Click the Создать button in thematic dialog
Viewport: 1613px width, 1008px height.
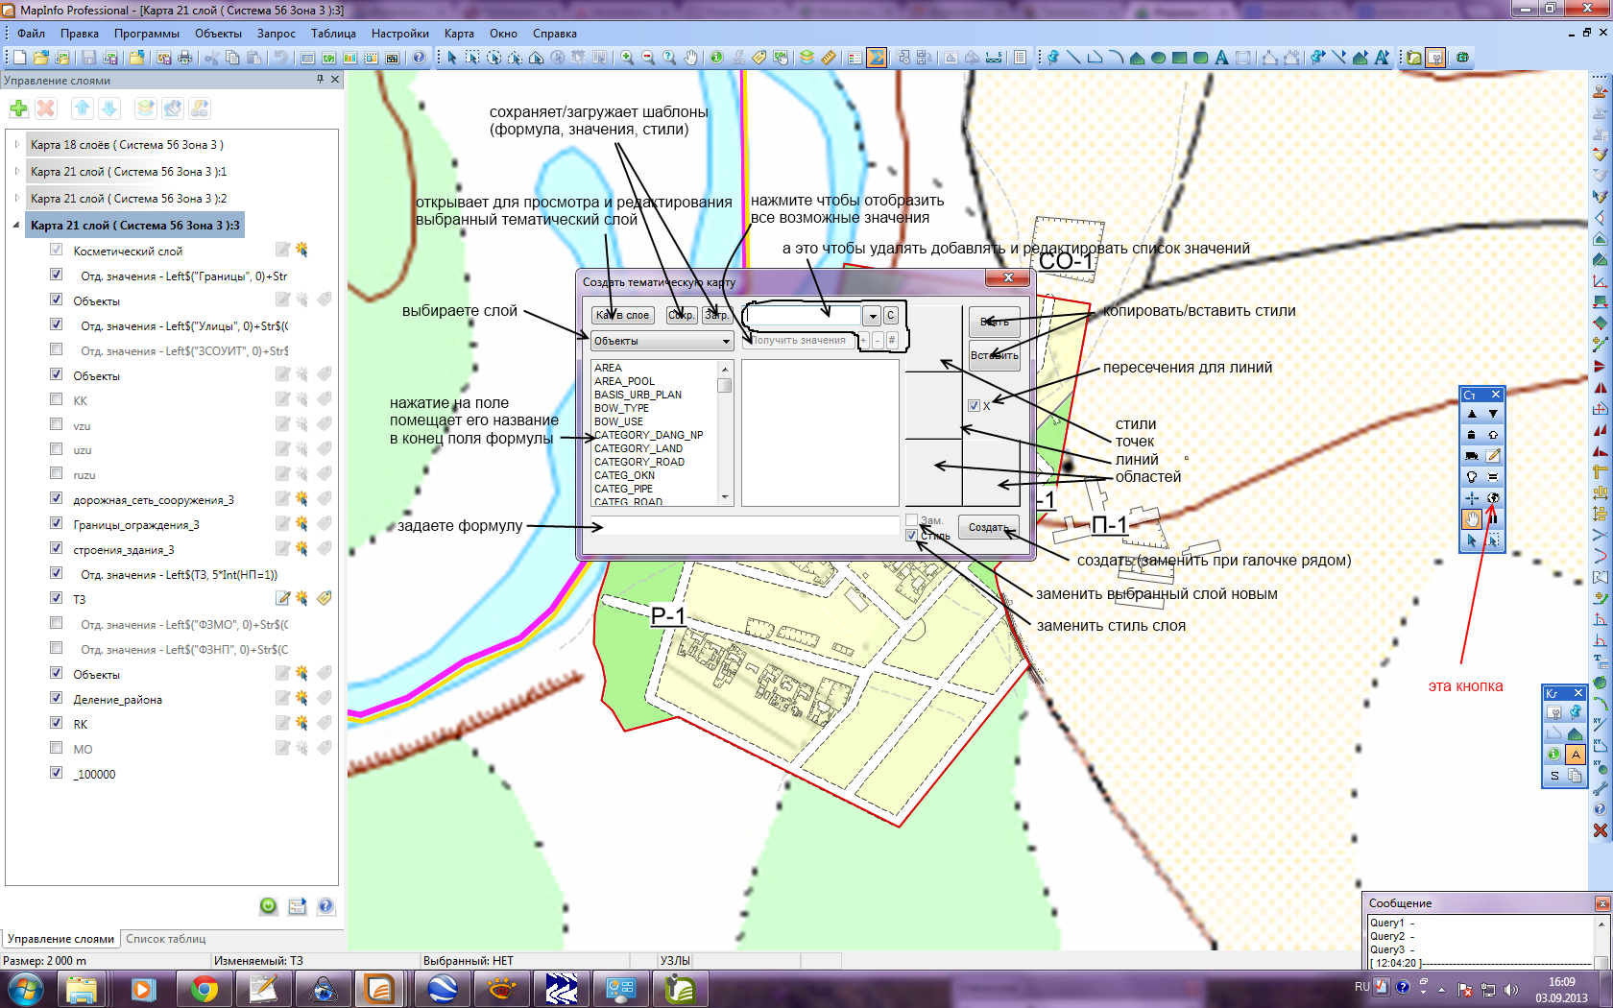[x=988, y=527]
